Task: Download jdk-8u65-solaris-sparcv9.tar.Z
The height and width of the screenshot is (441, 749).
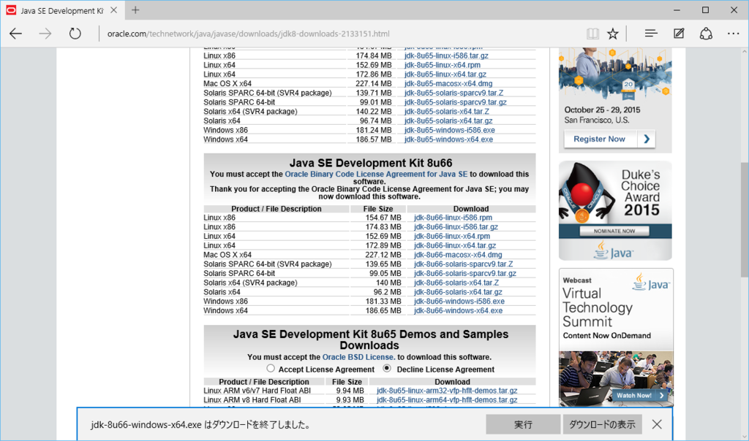Action: pos(453,93)
